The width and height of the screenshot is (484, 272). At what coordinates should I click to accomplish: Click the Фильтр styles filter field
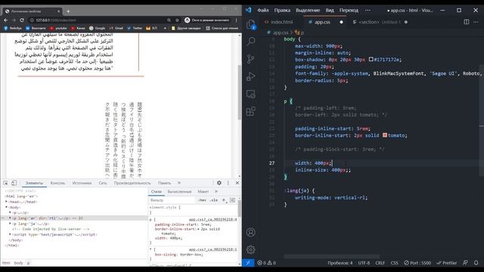pos(172,200)
